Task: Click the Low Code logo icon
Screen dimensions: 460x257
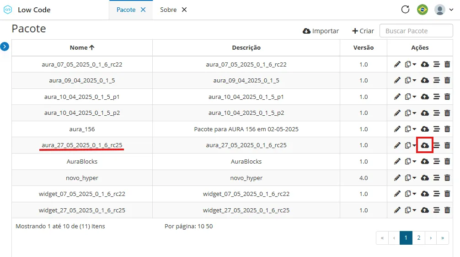Action: [x=8, y=10]
